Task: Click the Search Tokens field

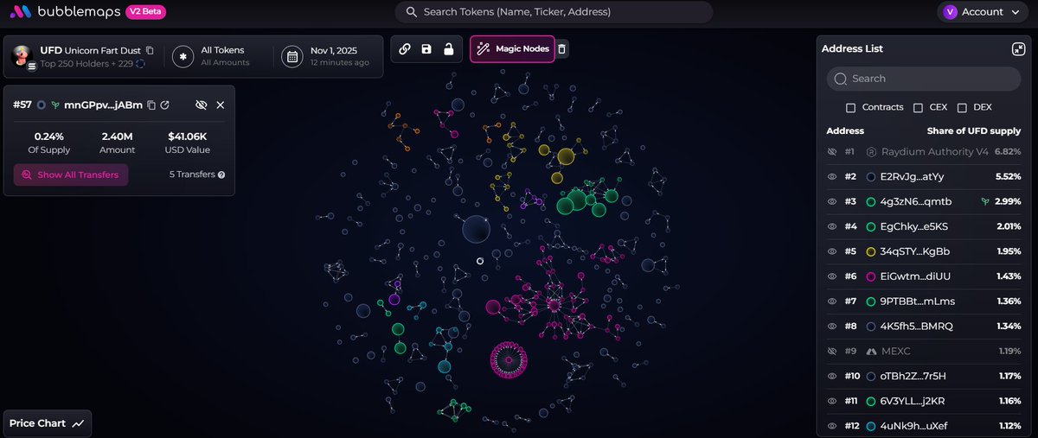Action: coord(554,12)
